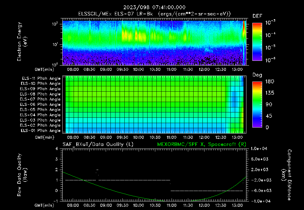The image size is (304, 210).
Task: Click the 180 degree scale label
Action: (x=270, y=82)
